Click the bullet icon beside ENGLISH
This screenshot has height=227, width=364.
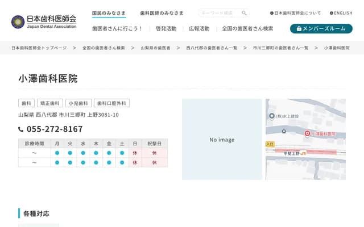pos(332,13)
